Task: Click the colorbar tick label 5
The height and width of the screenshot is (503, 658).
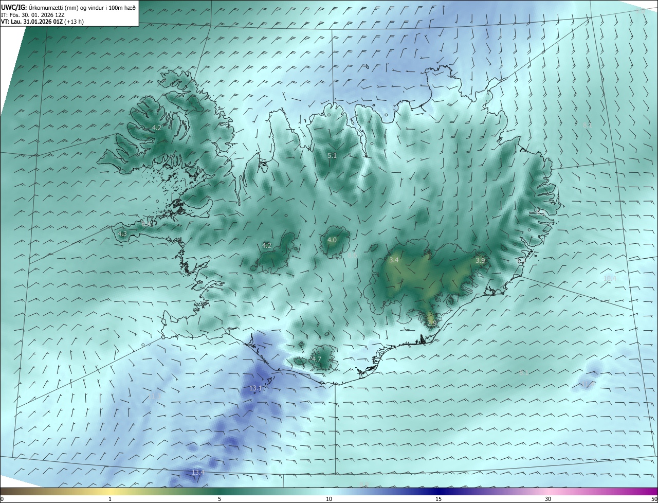Action: point(220,499)
